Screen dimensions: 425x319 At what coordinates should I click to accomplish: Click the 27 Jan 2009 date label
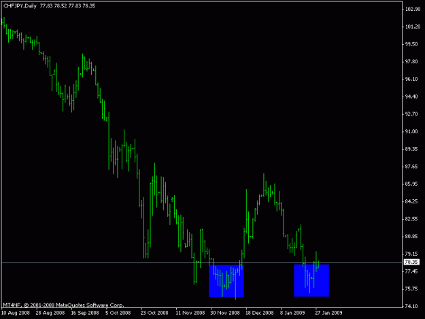click(x=328, y=313)
